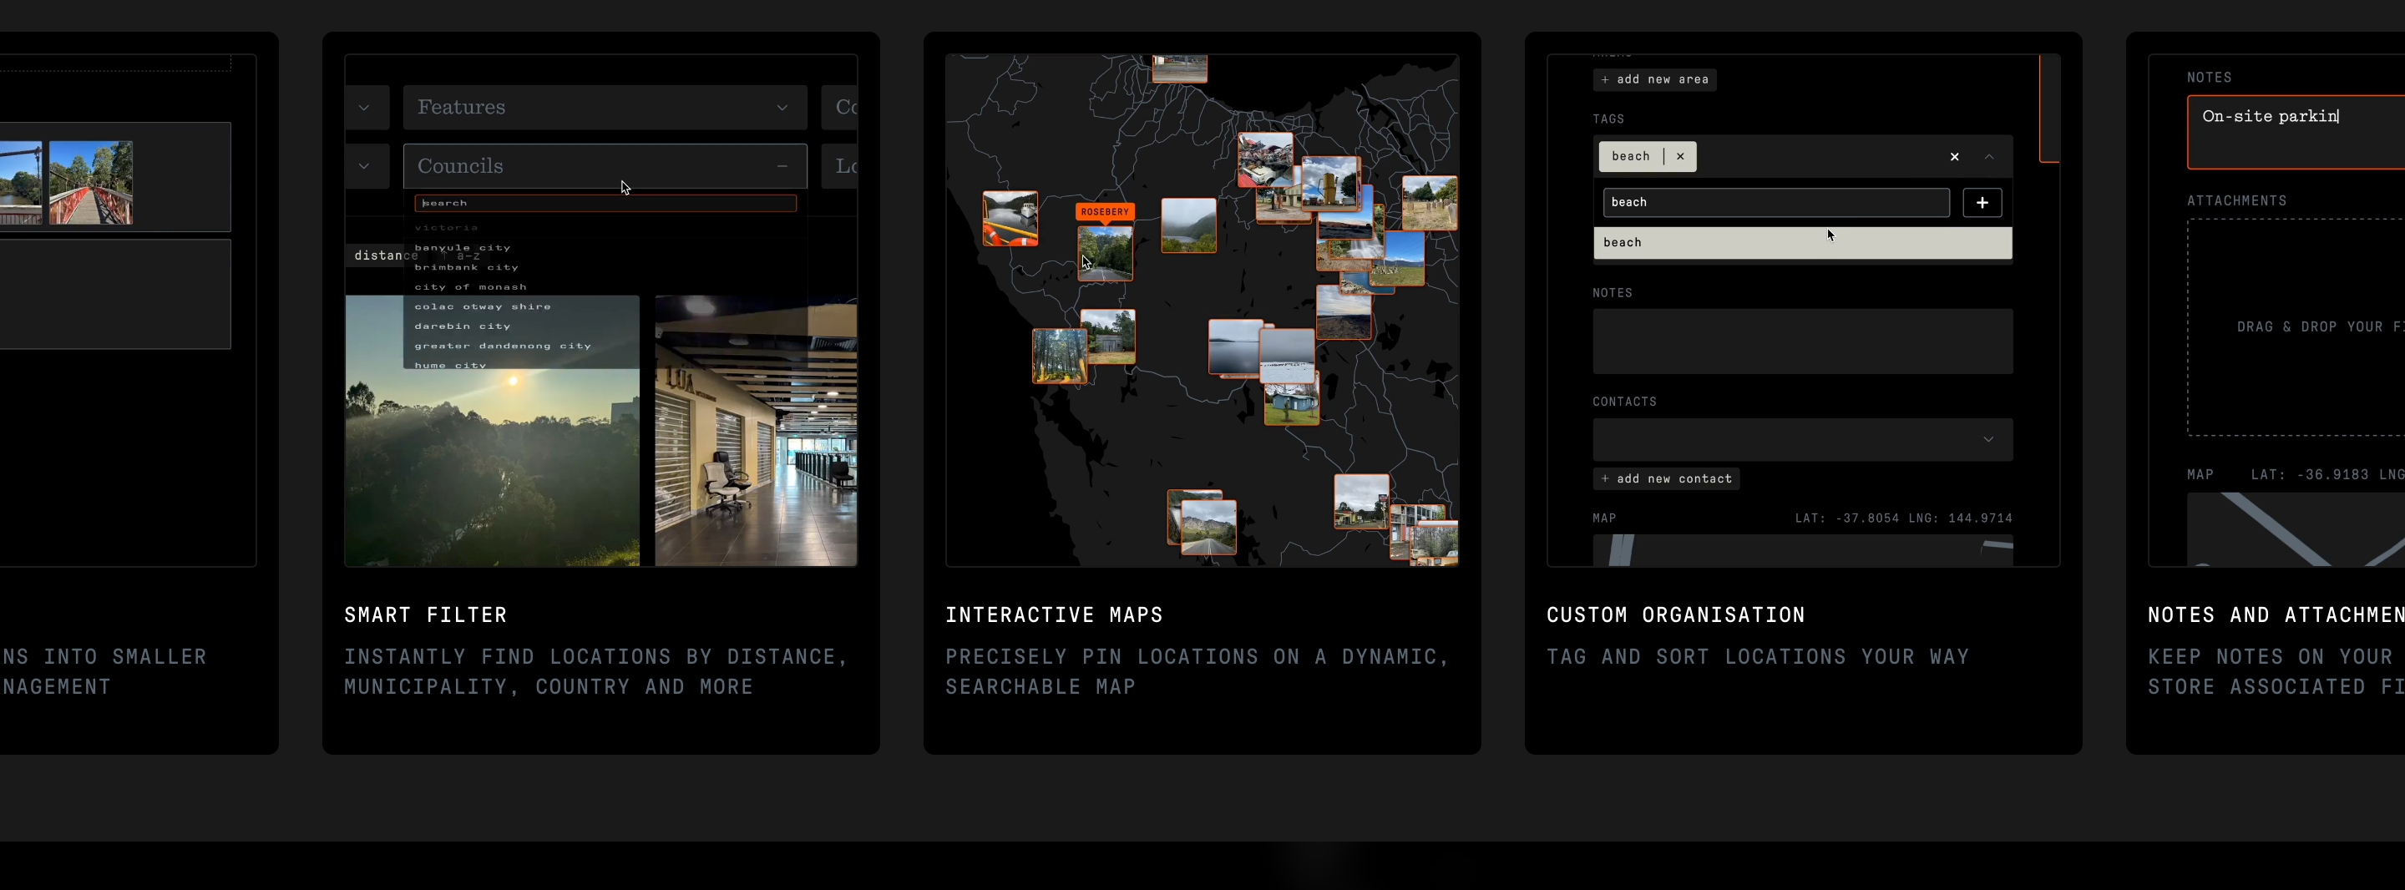The height and width of the screenshot is (890, 2405).
Task: Select 'city of monash' council
Action: [x=469, y=288]
